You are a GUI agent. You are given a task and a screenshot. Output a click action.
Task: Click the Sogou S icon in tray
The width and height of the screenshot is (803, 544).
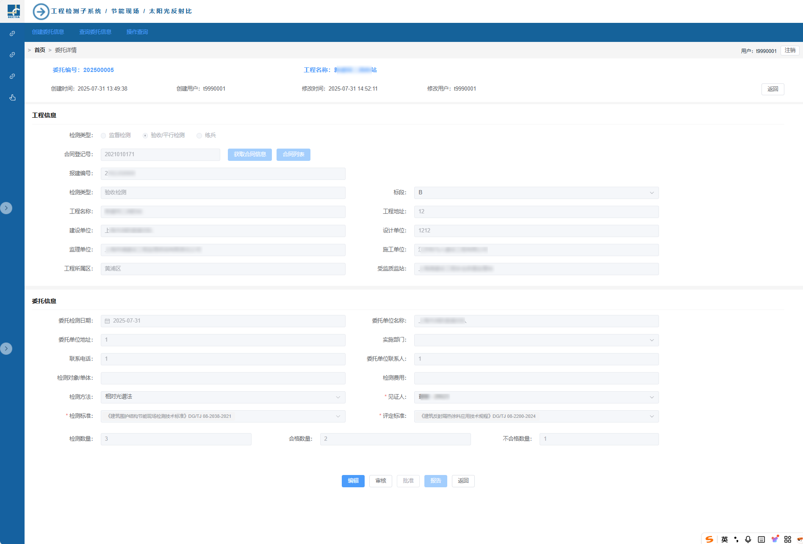(709, 539)
